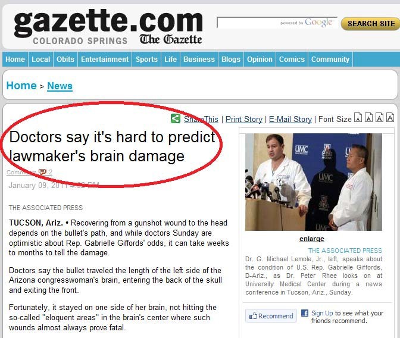Go to the Entertainment section
The width and height of the screenshot is (400, 338).
coord(105,59)
